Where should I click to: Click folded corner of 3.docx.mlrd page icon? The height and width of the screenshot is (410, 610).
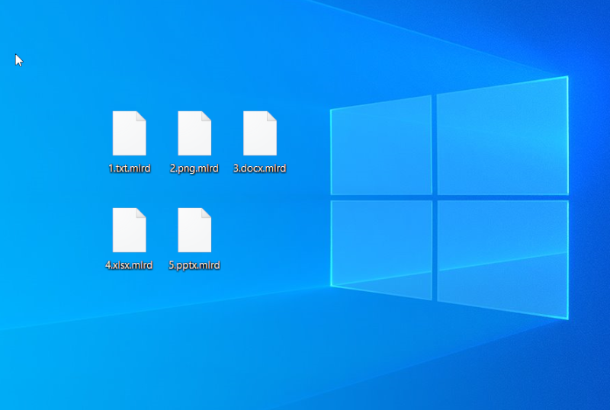(x=272, y=116)
